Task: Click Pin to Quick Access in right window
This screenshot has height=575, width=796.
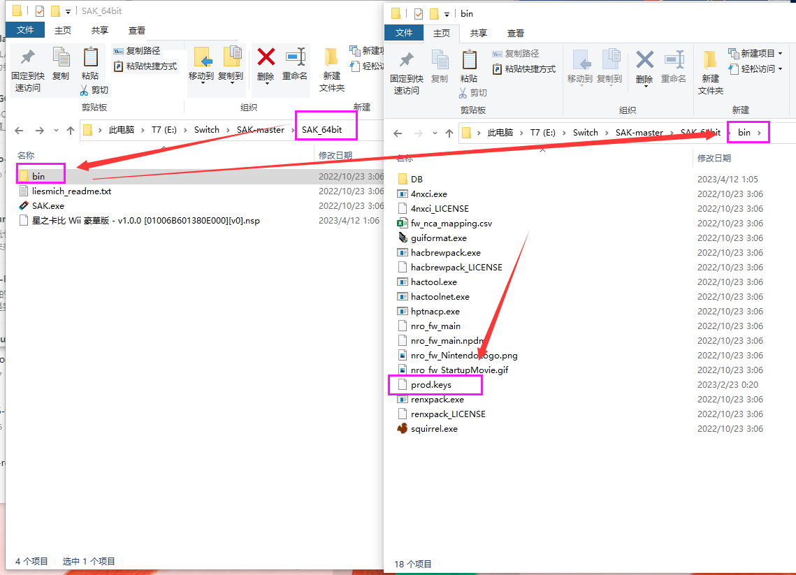Action: (x=406, y=73)
